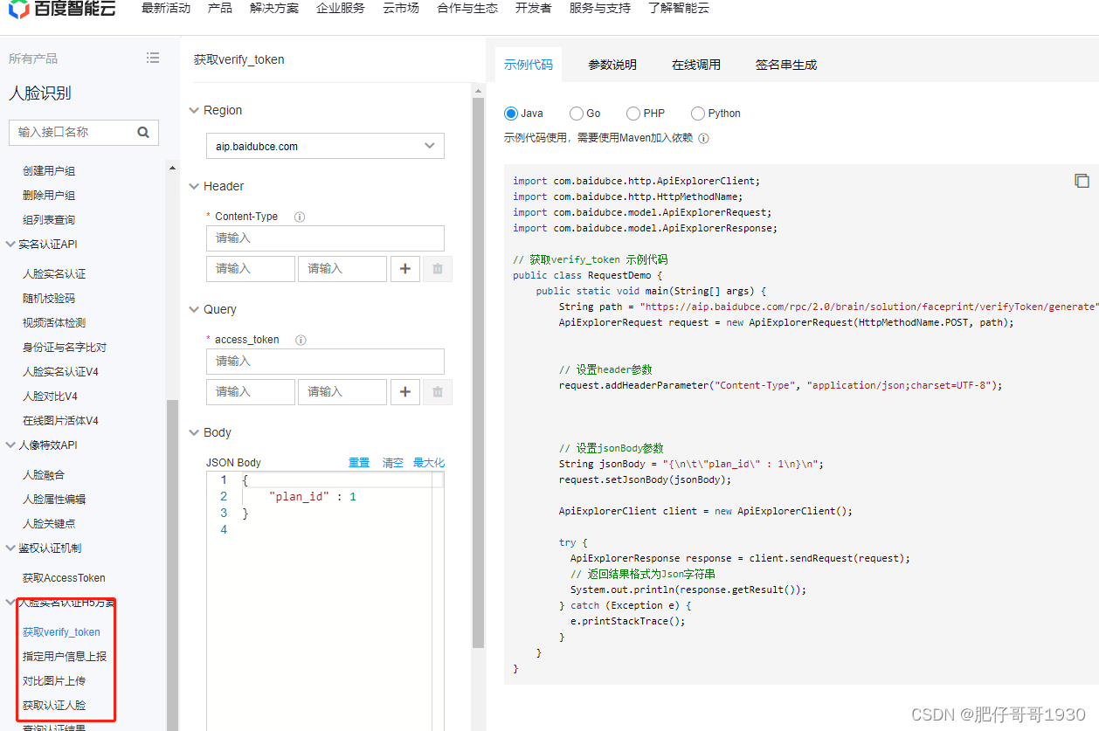Click 最大化 link above JSON Body
This screenshot has height=731, width=1099.
click(x=429, y=463)
